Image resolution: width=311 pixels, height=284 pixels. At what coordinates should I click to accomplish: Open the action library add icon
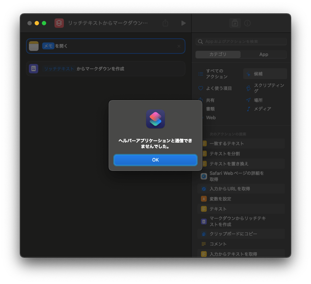235,23
